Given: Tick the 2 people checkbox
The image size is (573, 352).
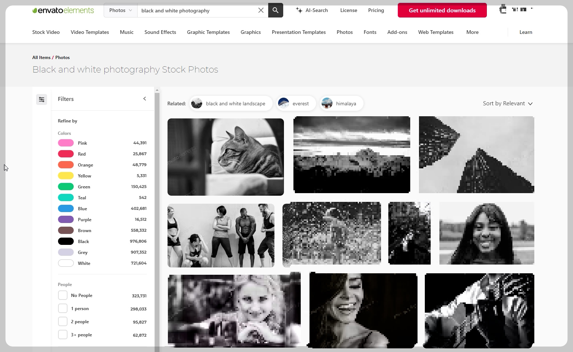Looking at the screenshot, I should pos(63,321).
